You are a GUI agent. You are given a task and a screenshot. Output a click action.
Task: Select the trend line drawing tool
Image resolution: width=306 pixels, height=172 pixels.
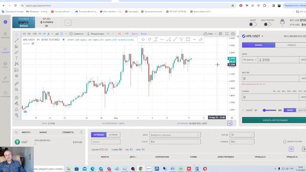(x=17, y=40)
